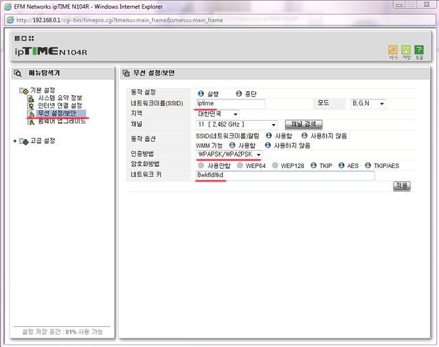Viewport: 439px width, 347px height.
Task: Open 기본 설정 in menu tree
Action: click(x=43, y=90)
